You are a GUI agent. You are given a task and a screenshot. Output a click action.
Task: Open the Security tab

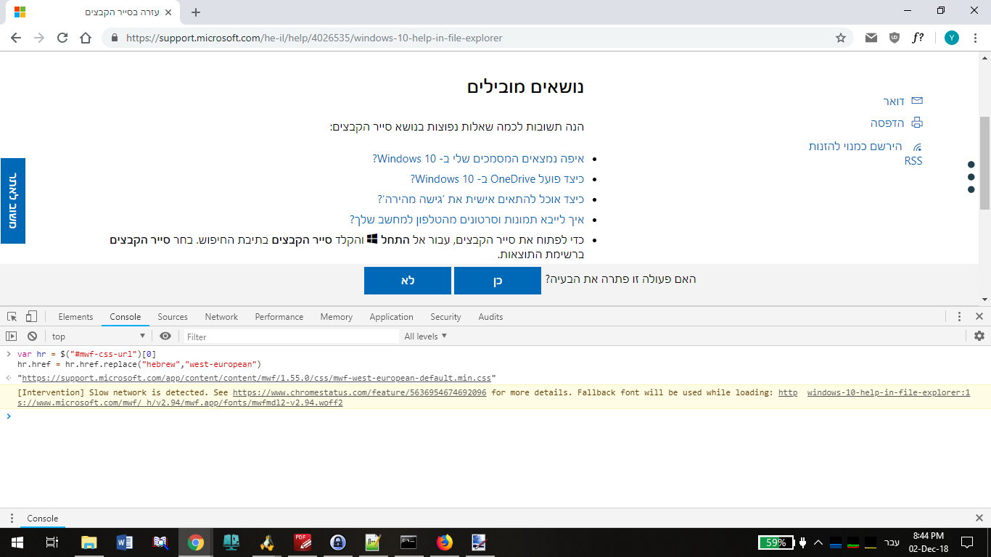(x=445, y=317)
